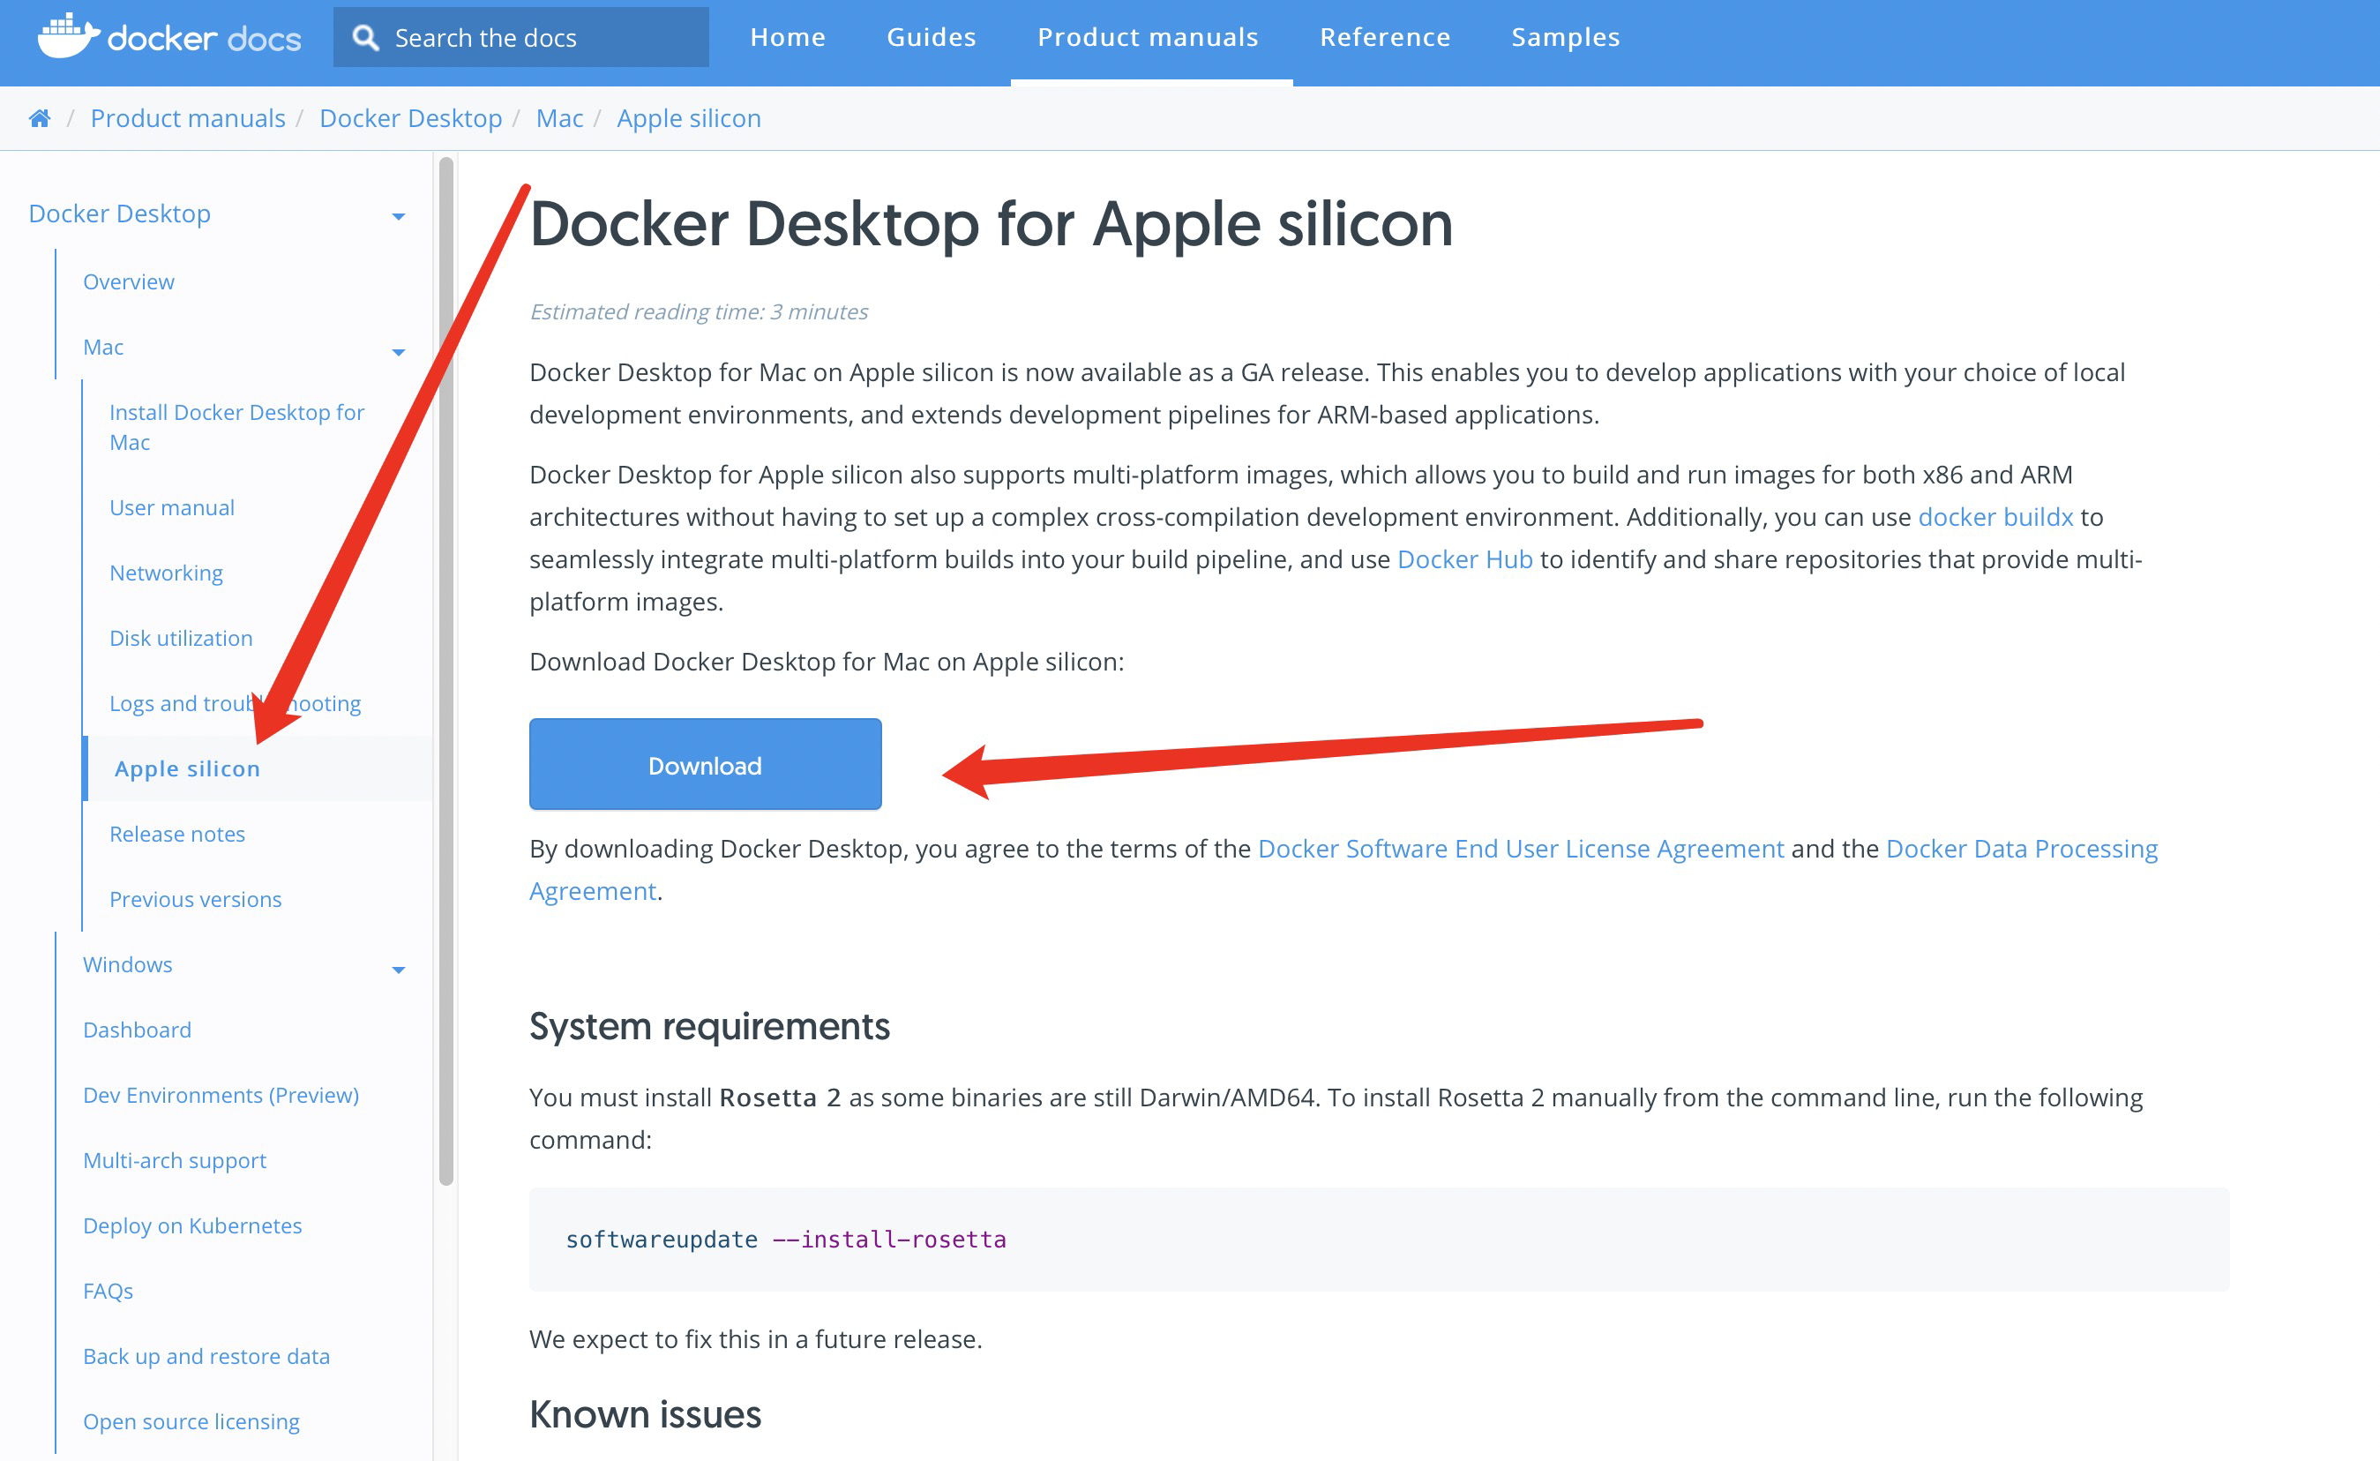Open Networking in sidebar

(x=166, y=573)
